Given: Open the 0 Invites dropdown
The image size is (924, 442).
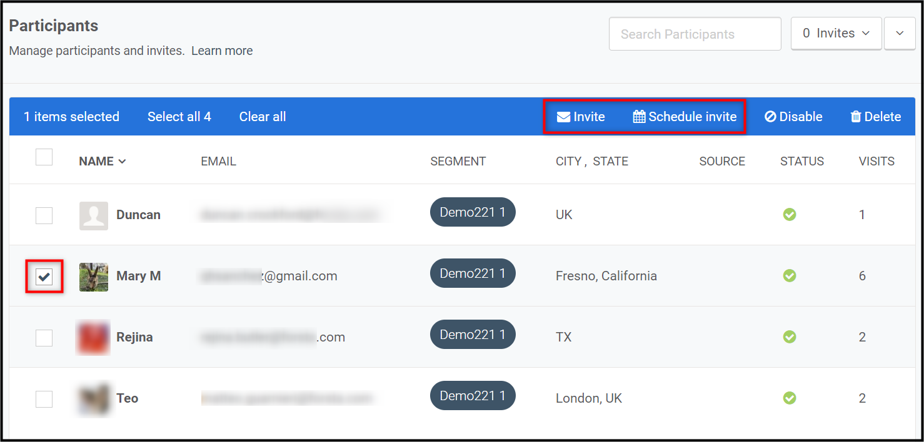Looking at the screenshot, I should tap(836, 34).
